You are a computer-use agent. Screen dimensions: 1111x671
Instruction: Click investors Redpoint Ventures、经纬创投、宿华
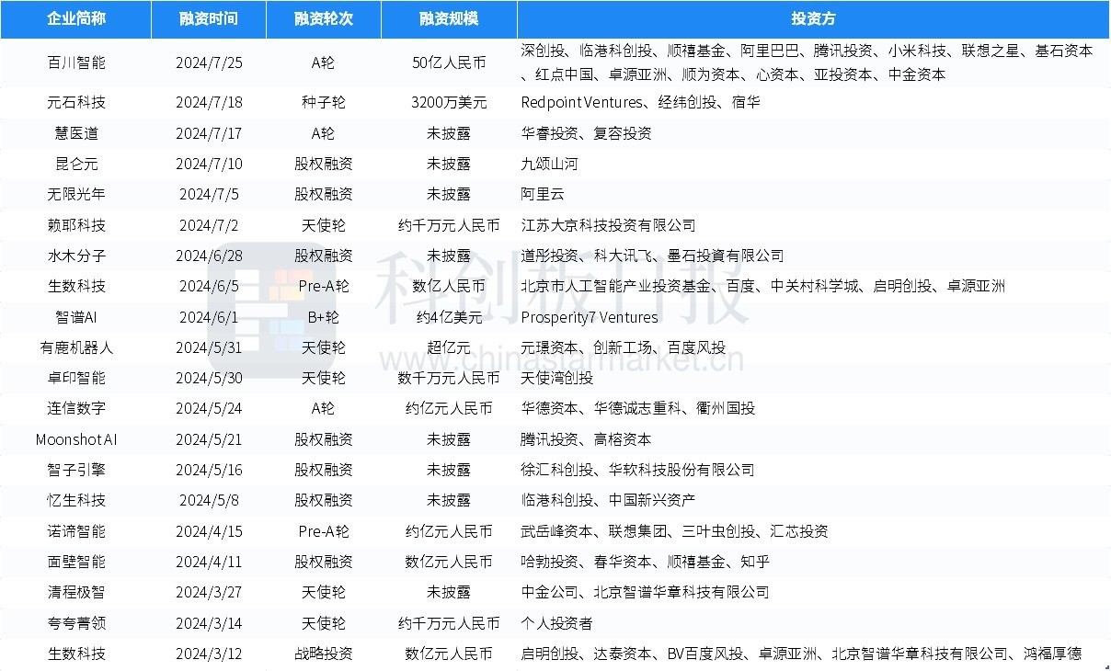(x=640, y=102)
